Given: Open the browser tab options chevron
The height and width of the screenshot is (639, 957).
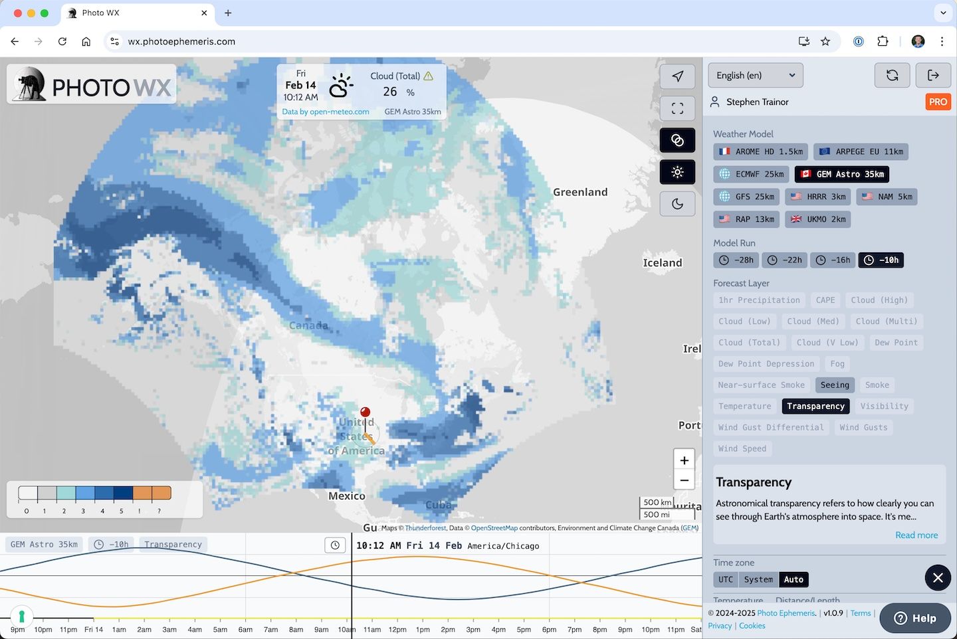Looking at the screenshot, I should [943, 13].
